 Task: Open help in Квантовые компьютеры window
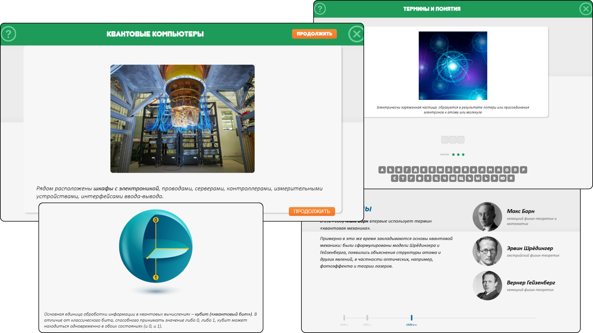tap(9, 34)
